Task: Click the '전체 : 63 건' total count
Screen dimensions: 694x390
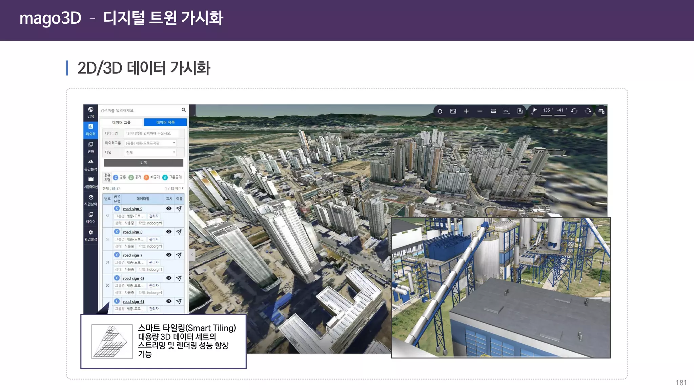Action: coord(111,189)
